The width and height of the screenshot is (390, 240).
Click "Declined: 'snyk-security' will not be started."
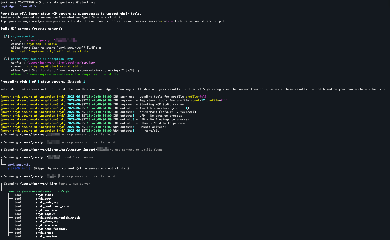tap(51, 51)
